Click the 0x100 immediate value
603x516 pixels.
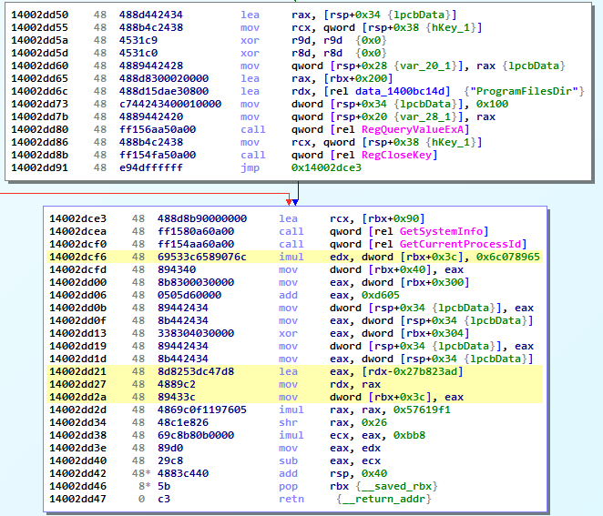pyautogui.click(x=492, y=104)
